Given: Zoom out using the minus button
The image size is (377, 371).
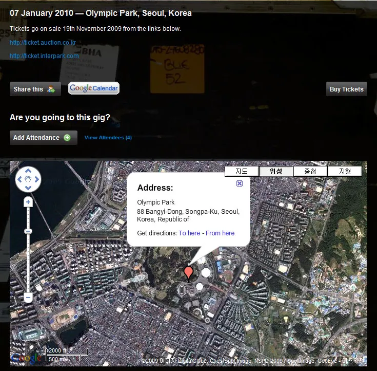Looking at the screenshot, I should [x=28, y=297].
